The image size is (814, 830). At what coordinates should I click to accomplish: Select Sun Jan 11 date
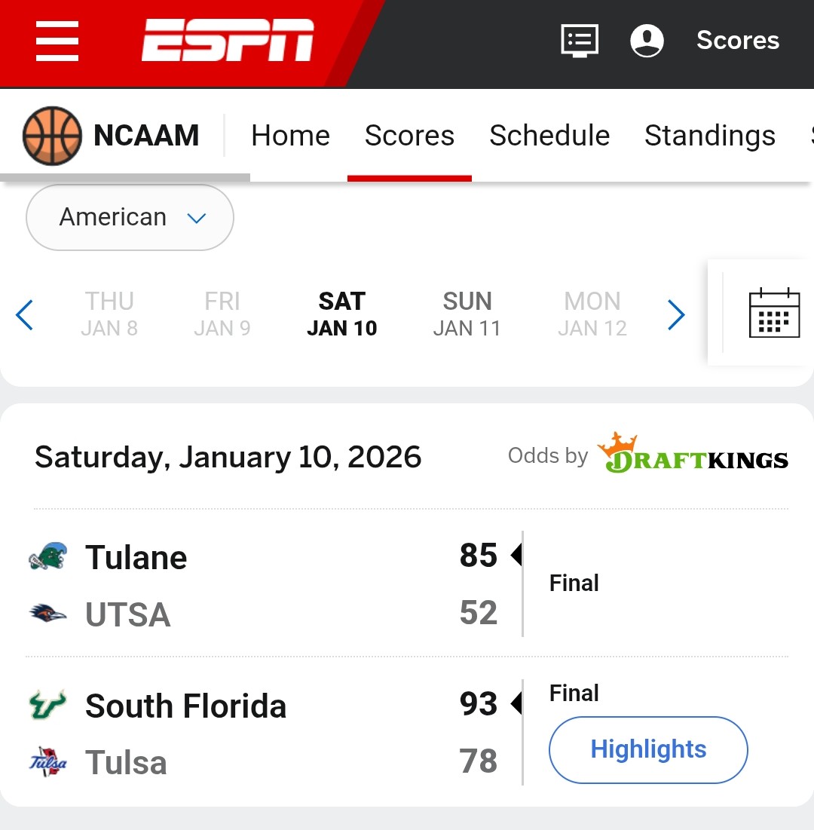tap(467, 314)
